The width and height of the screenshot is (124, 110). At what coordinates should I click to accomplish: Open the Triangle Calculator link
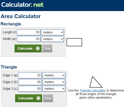point(93,90)
